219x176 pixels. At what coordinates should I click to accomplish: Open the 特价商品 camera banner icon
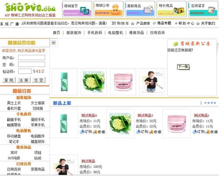click(x=179, y=10)
